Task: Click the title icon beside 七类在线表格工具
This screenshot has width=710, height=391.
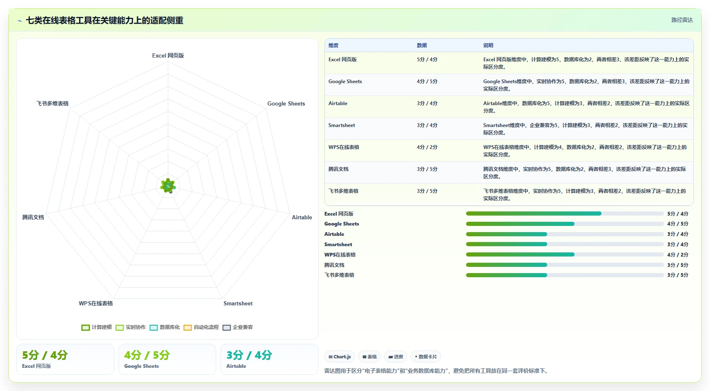Action: tap(19, 21)
